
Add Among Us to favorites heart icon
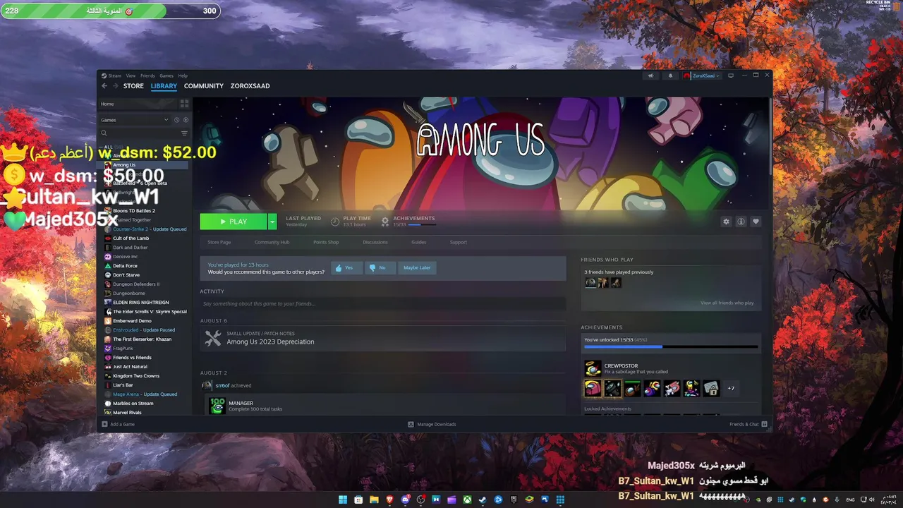756,222
